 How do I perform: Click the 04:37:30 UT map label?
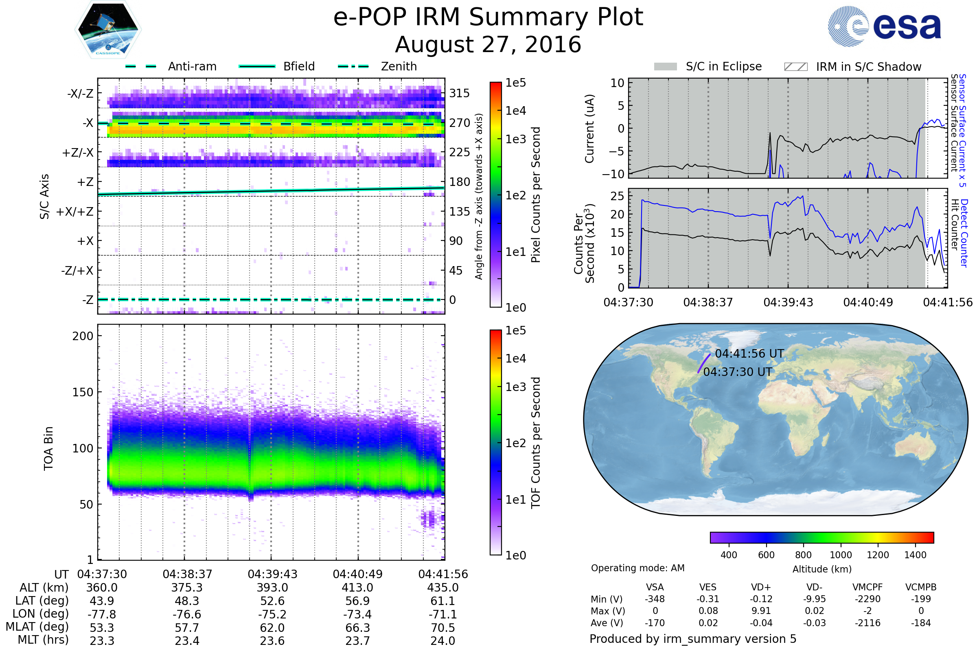[x=738, y=372]
